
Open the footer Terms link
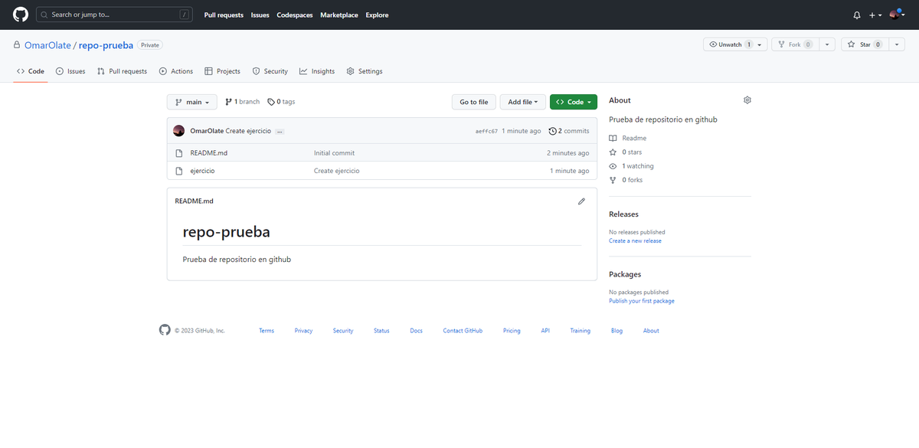click(x=267, y=331)
